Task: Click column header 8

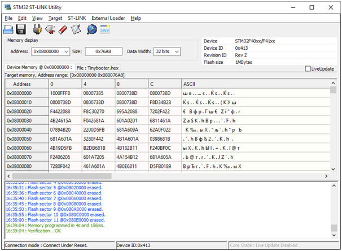Action: (131, 84)
